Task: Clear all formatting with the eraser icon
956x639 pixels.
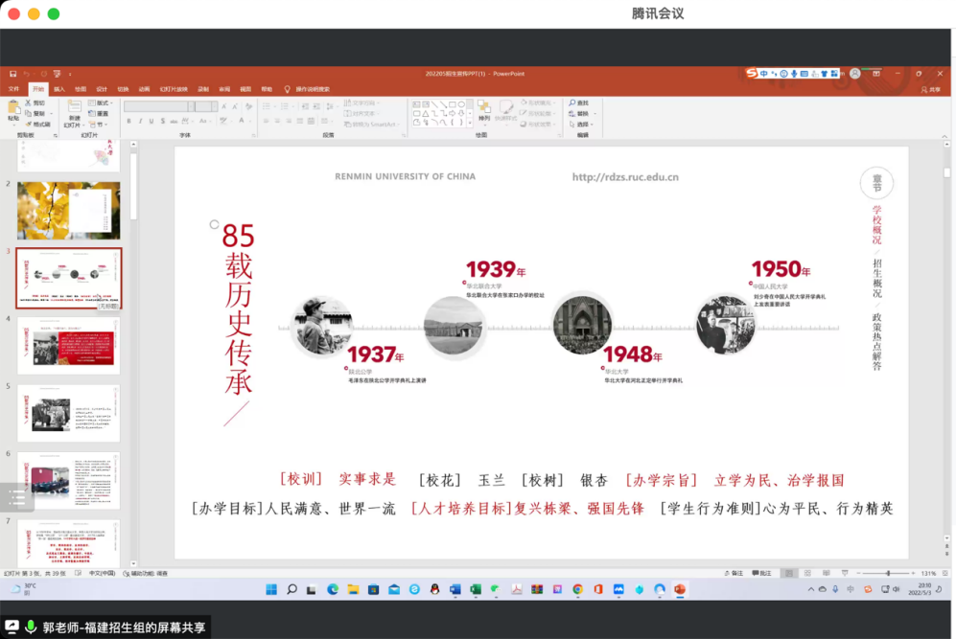Action: (x=248, y=106)
